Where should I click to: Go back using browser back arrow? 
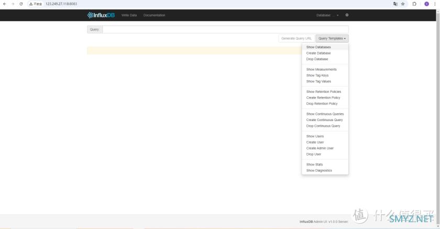tap(5, 4)
